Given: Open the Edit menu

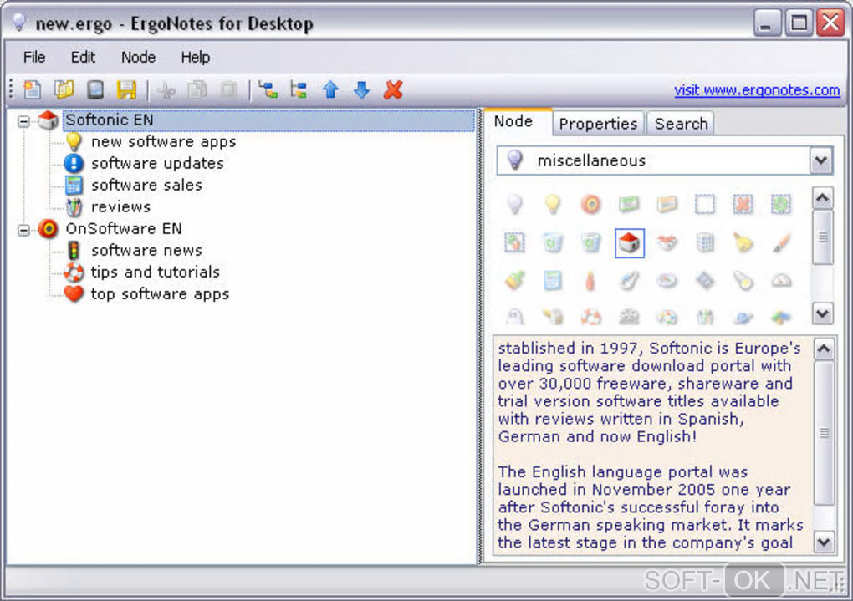Looking at the screenshot, I should pos(83,57).
